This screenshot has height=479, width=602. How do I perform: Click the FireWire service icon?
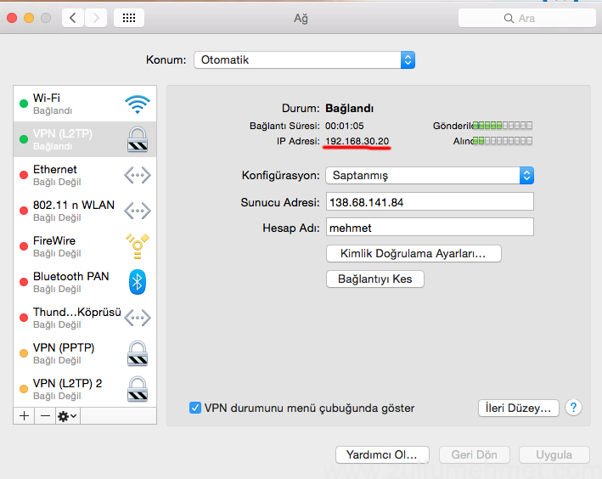(137, 246)
